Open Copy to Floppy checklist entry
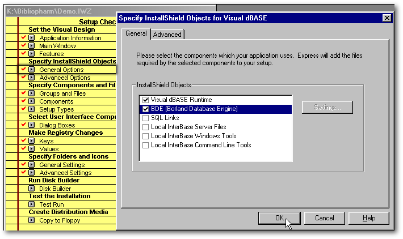Image resolution: width=403 pixels, height=239 pixels. pyautogui.click(x=60, y=220)
